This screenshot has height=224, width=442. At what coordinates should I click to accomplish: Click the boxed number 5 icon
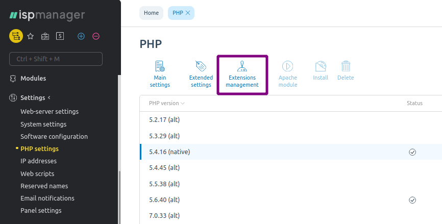click(60, 36)
